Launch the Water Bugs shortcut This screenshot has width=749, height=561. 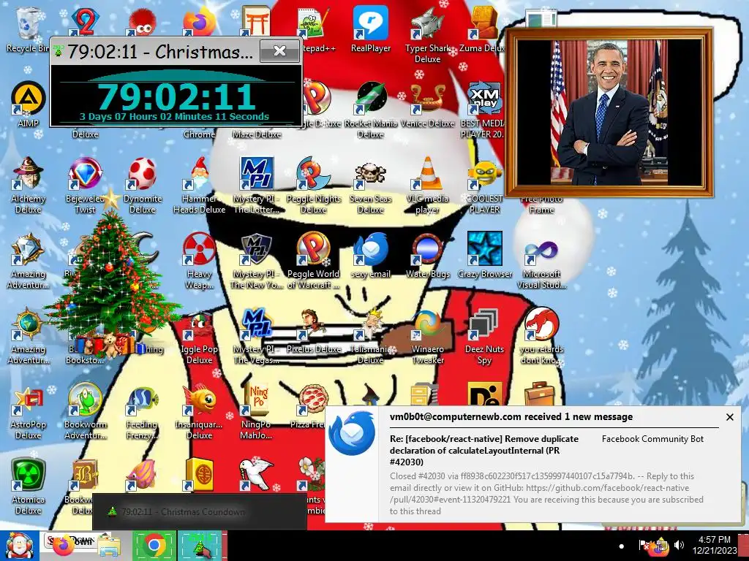[427, 255]
